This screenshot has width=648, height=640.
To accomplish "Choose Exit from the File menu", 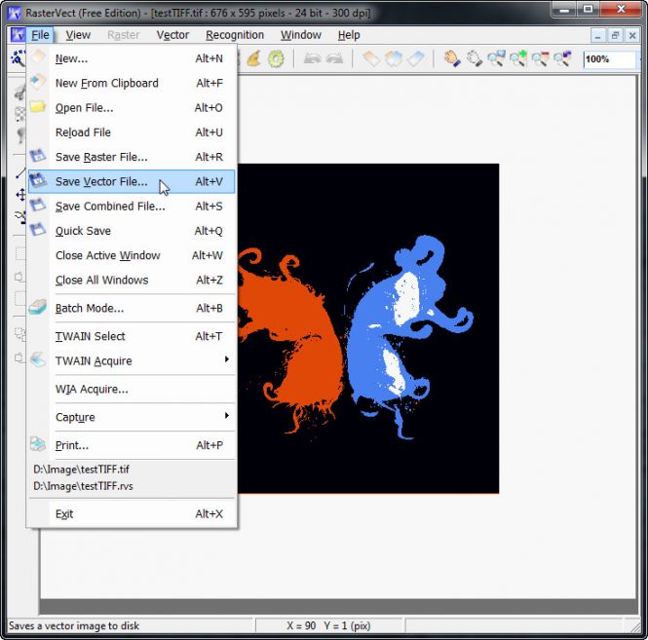I will [x=64, y=514].
